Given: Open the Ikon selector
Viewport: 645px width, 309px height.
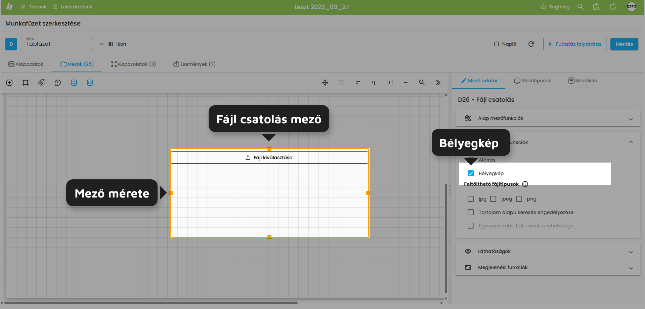Looking at the screenshot, I should 117,44.
